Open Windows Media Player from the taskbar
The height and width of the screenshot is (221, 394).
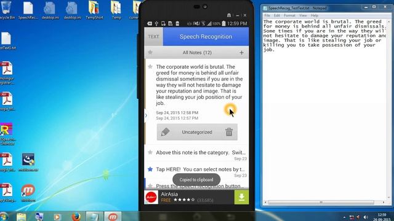click(x=57, y=217)
